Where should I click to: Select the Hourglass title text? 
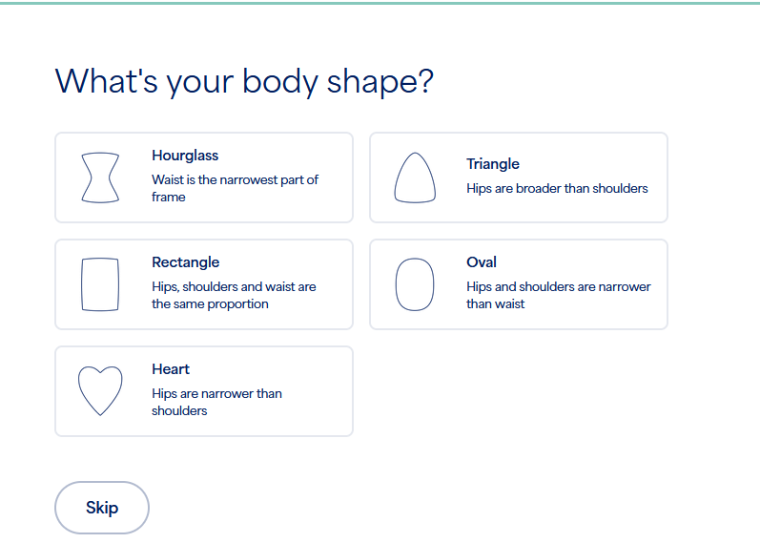point(185,156)
